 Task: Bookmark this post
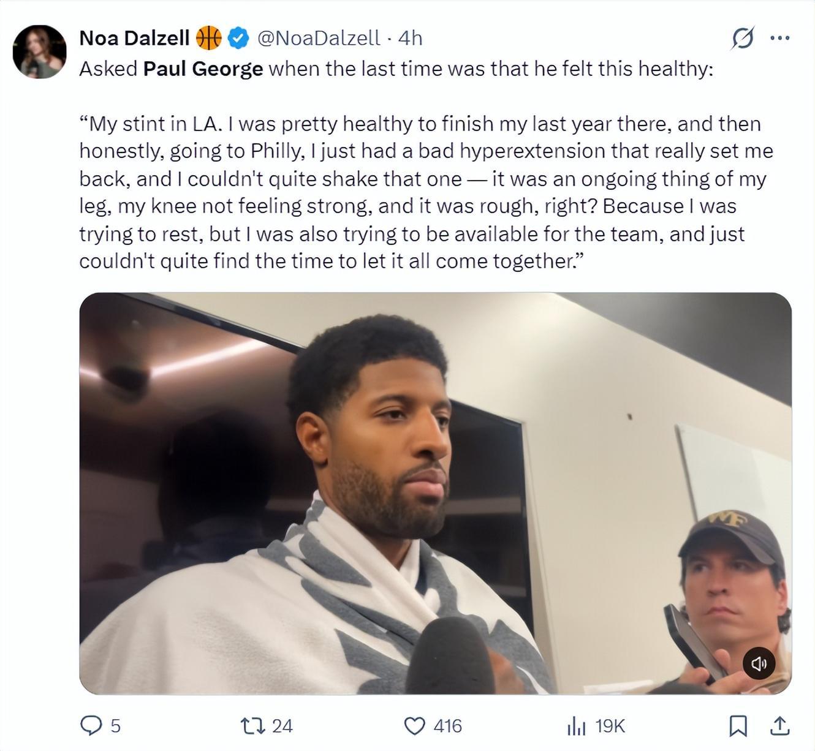738,726
